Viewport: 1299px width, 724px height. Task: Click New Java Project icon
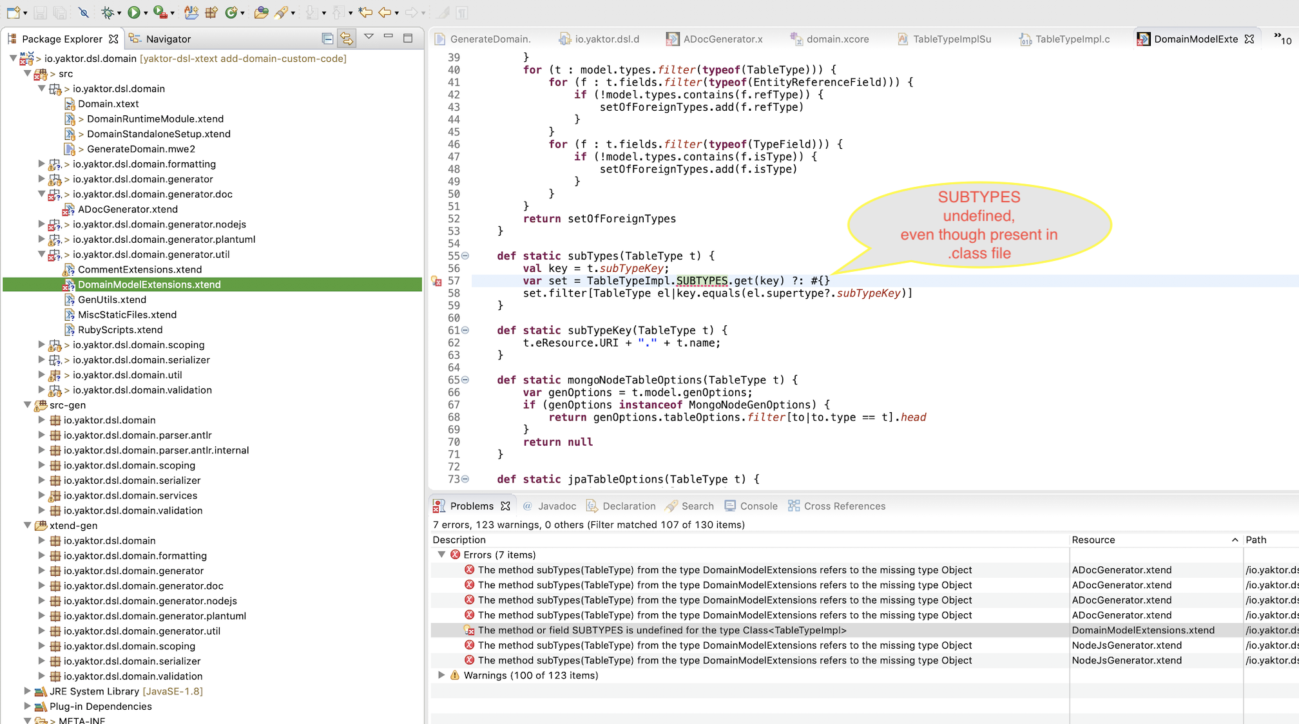click(191, 12)
